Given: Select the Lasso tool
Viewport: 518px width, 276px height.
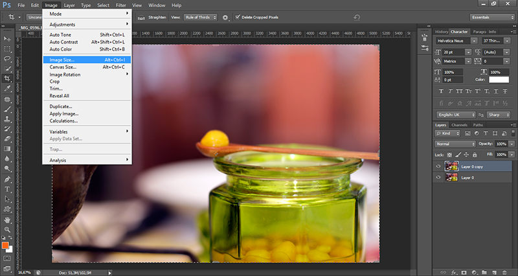Looking at the screenshot, I should (8, 58).
